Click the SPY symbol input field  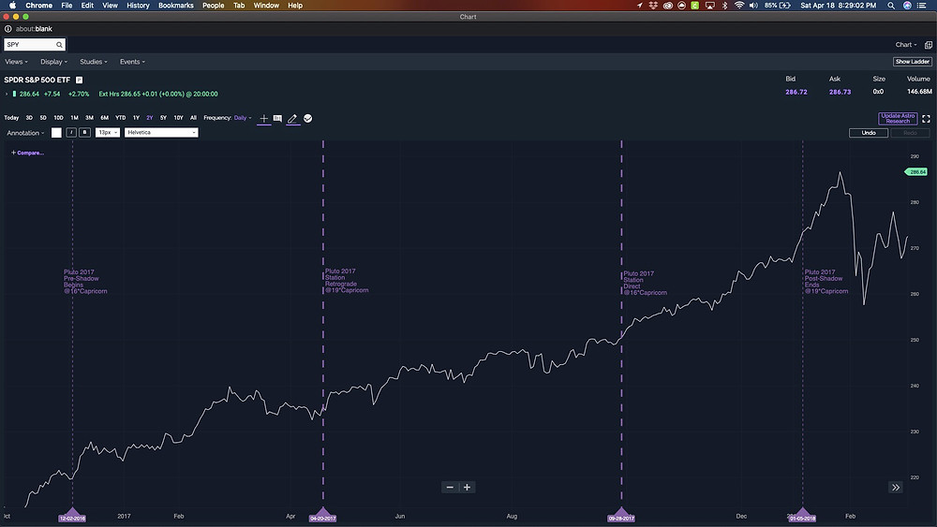coord(35,45)
